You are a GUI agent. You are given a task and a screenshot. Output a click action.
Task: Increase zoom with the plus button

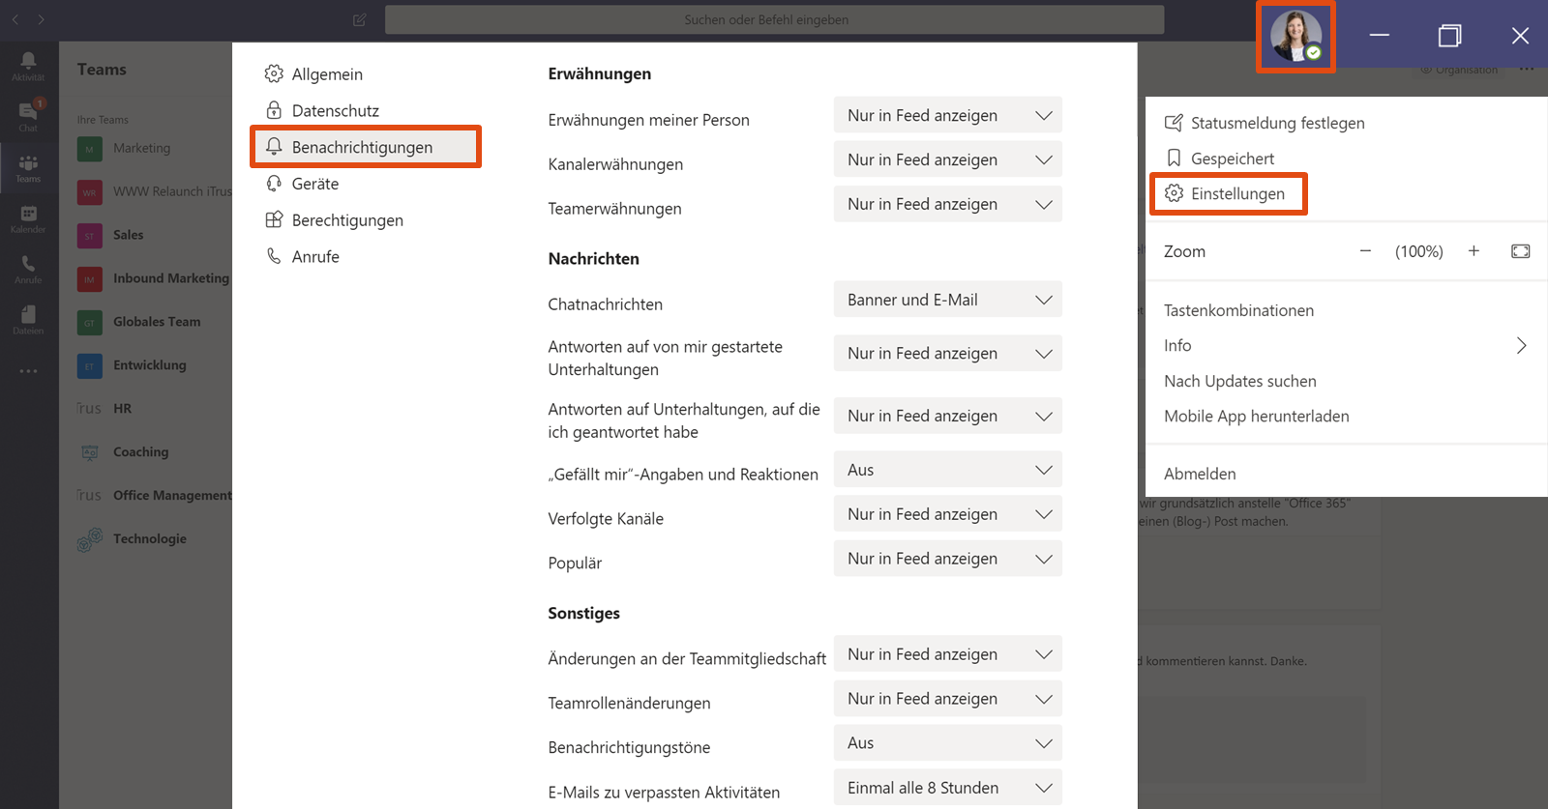[x=1474, y=251]
